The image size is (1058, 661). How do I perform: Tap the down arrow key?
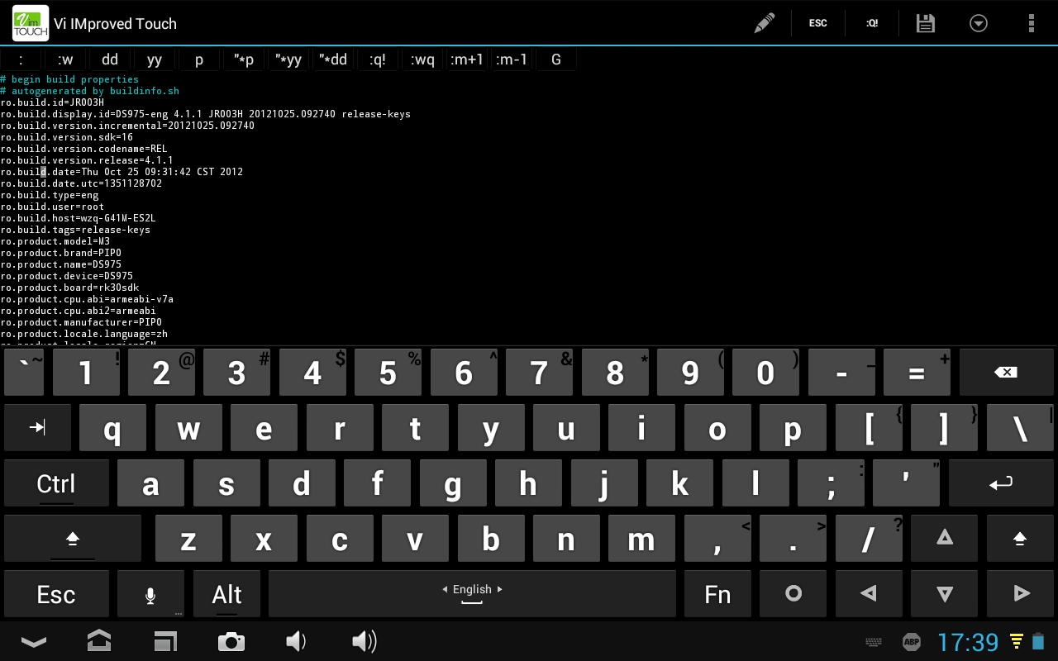944,594
